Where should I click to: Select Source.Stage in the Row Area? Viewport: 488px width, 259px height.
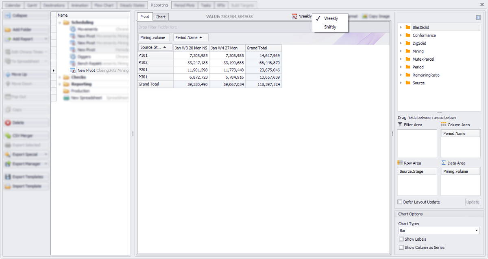pyautogui.click(x=417, y=171)
